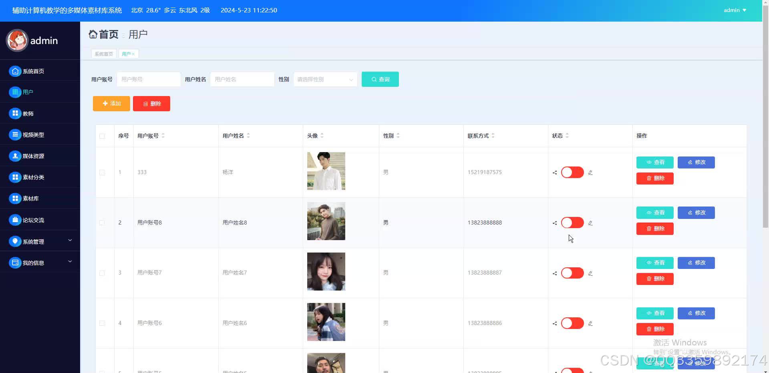
Task: Click phone number 15219187575
Action: 485,172
